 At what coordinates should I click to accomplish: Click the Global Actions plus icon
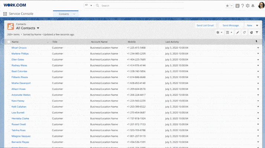[237, 6]
